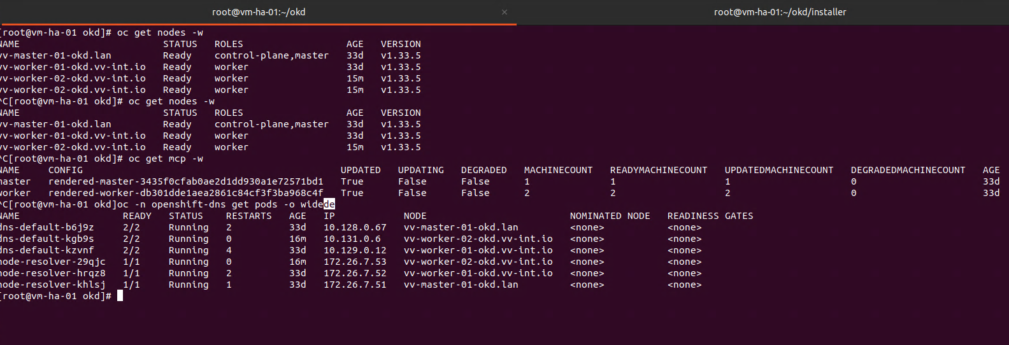Click pod name node-resolver-khlsj

click(x=52, y=285)
